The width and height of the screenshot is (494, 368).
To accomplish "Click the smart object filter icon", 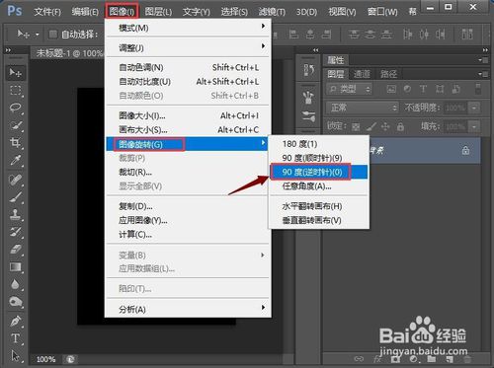I will point(456,89).
